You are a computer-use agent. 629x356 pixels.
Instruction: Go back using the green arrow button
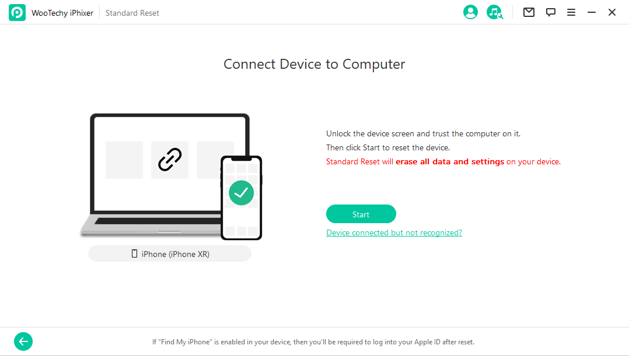click(23, 341)
